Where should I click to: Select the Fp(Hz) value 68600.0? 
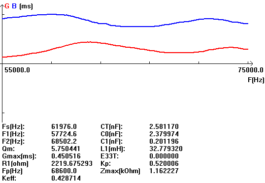[64, 171]
